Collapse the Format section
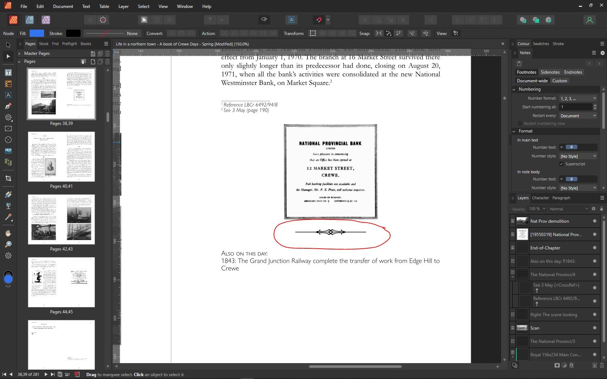This screenshot has height=379, width=607. (514, 131)
